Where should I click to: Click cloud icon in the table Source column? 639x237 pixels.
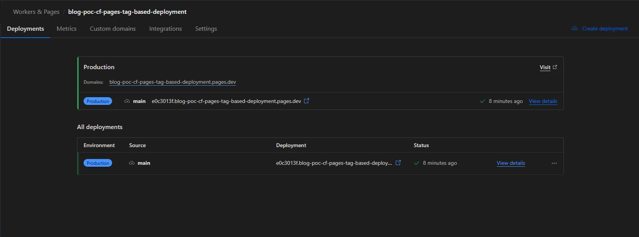click(132, 163)
